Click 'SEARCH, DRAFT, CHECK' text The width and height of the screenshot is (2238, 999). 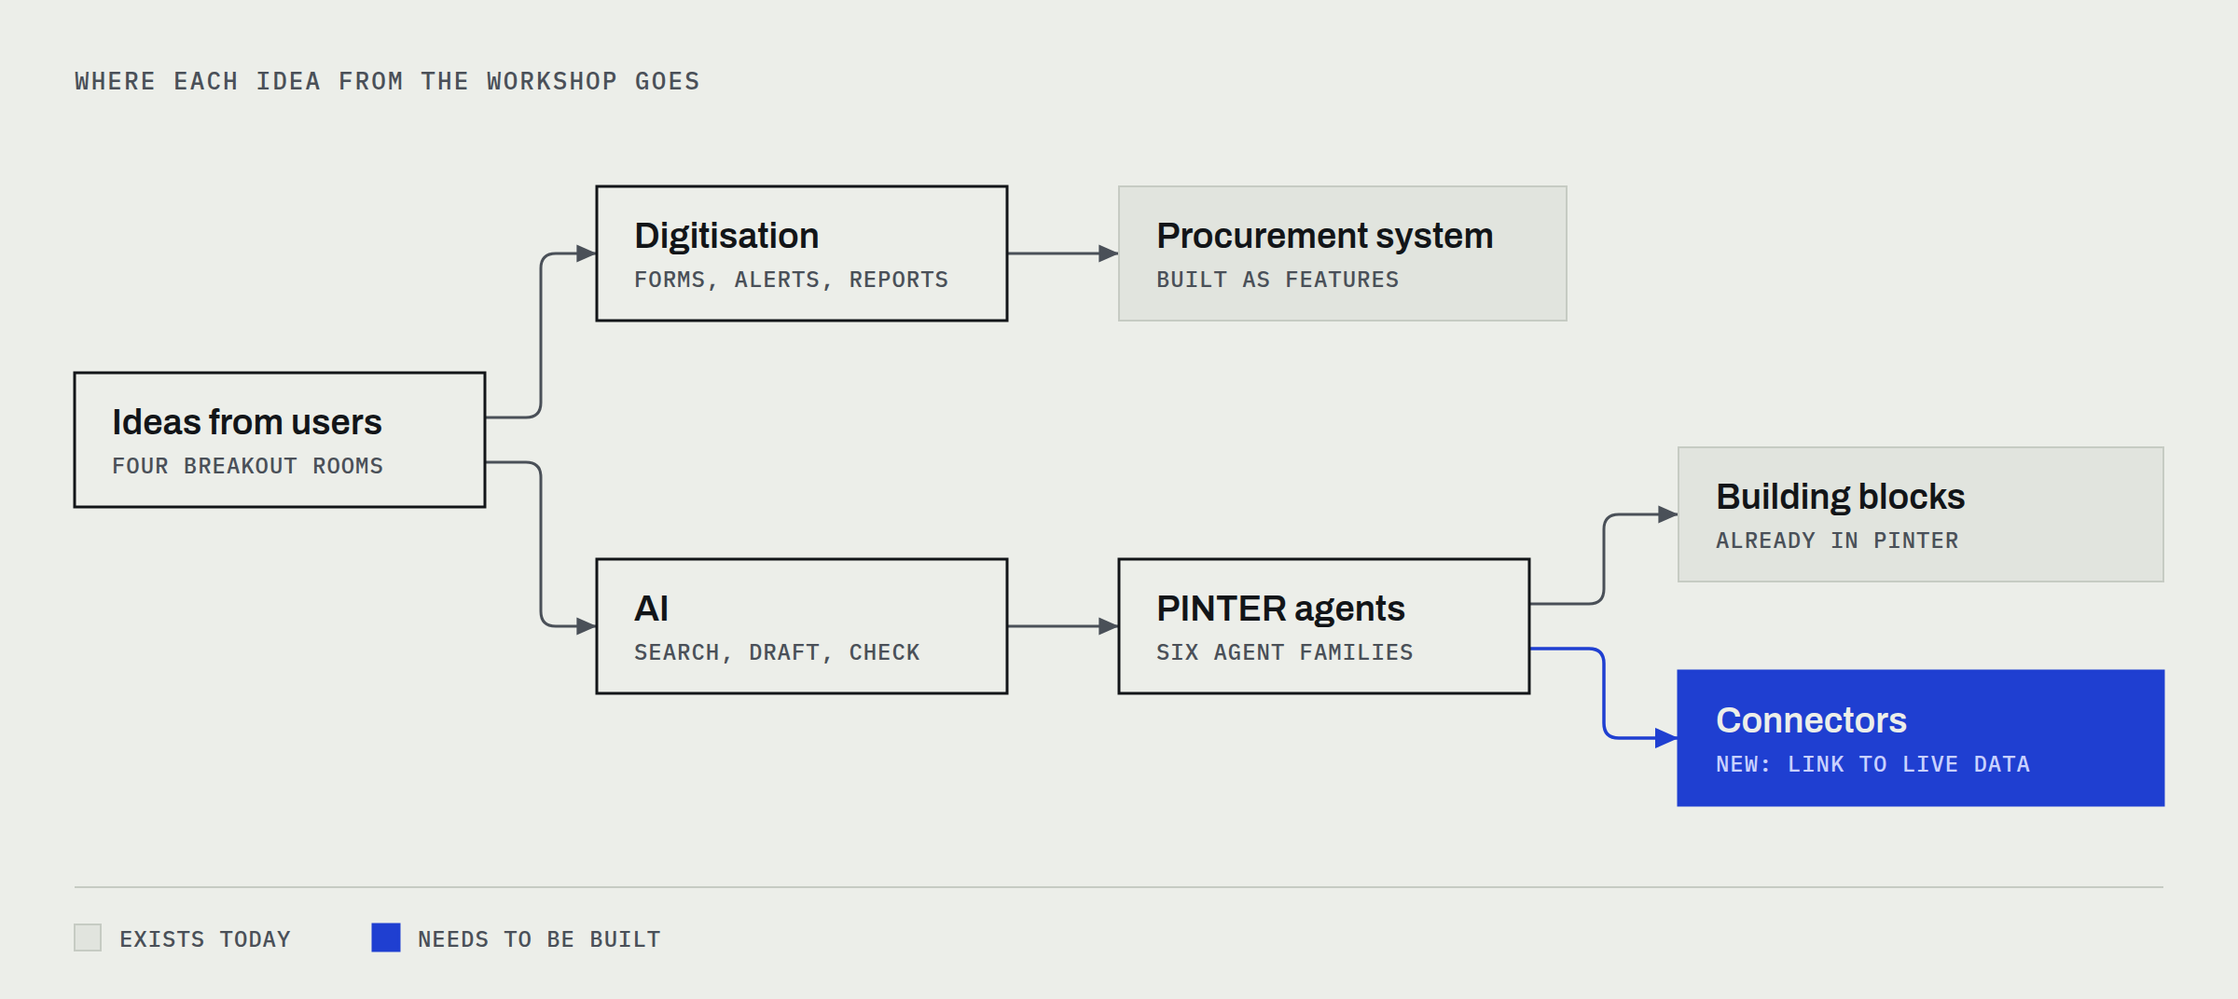777,652
